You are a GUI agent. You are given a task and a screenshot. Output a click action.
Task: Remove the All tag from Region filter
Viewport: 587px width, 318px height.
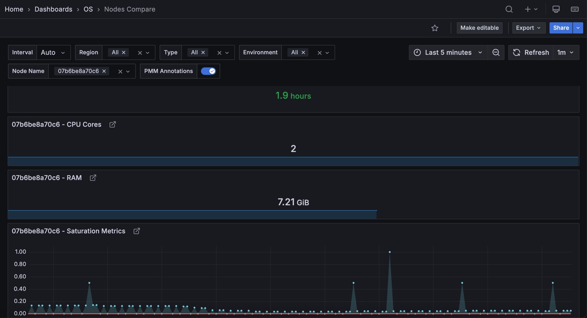pyautogui.click(x=124, y=53)
